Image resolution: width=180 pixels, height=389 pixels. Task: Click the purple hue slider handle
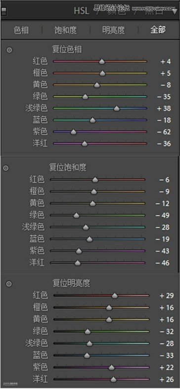[73, 132]
